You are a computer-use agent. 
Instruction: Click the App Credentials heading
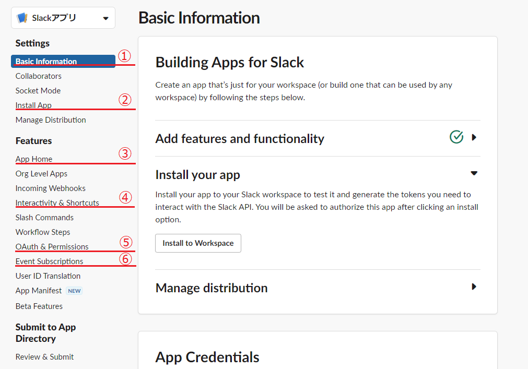coord(207,357)
